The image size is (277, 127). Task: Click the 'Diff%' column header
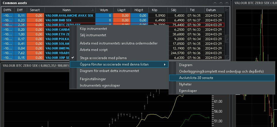pyautogui.click(x=8, y=10)
